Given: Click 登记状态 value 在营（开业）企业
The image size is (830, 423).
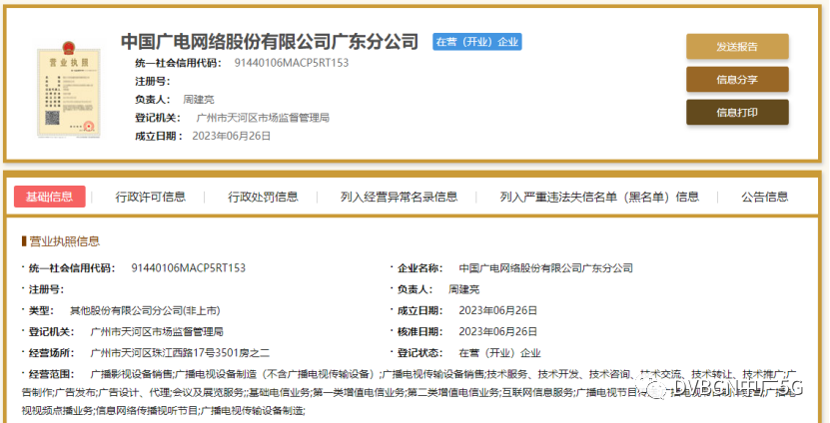Looking at the screenshot, I should coord(499,353).
